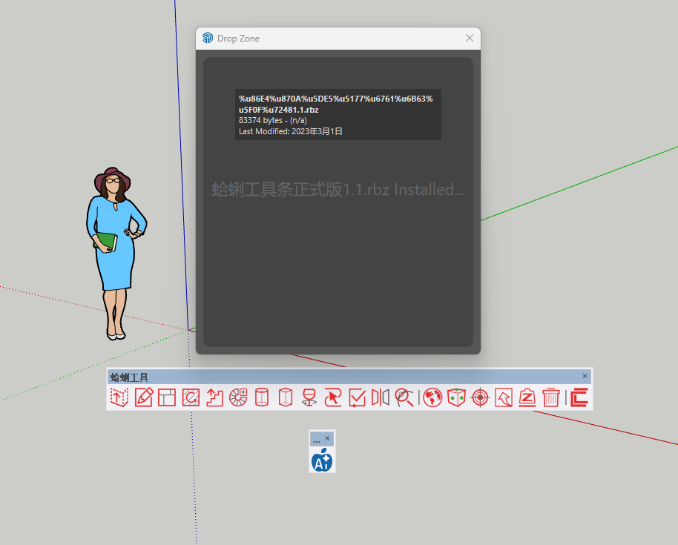
Task: Close the 蛤蜊工具 toolbar
Action: tap(585, 376)
